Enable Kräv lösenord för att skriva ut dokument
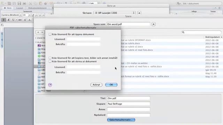This screenshot has height=125, width=223. (x=50, y=61)
